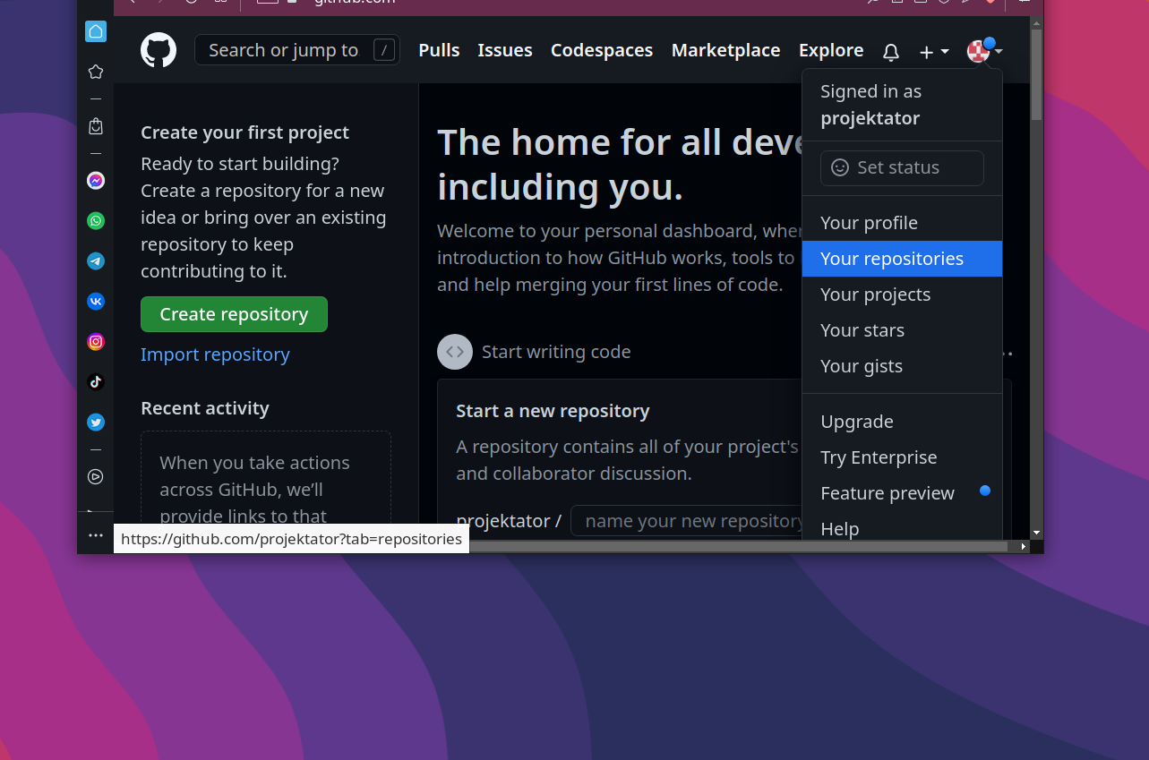Focus the Search or jump to field

coord(297,50)
